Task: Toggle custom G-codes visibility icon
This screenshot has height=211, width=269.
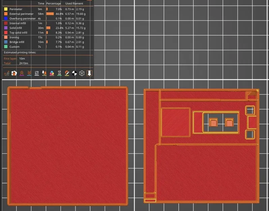Action: (x=67, y=73)
